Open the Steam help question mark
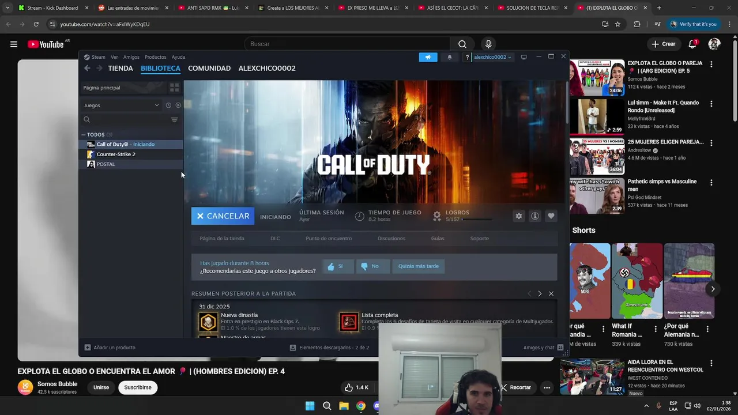This screenshot has height=415, width=738. click(x=467, y=57)
